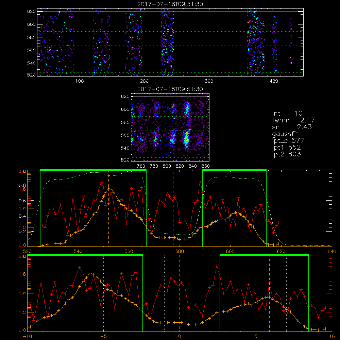Click x-axis label 10 on the bottom plot
This screenshot has width=340, height=340.
pos(332,336)
